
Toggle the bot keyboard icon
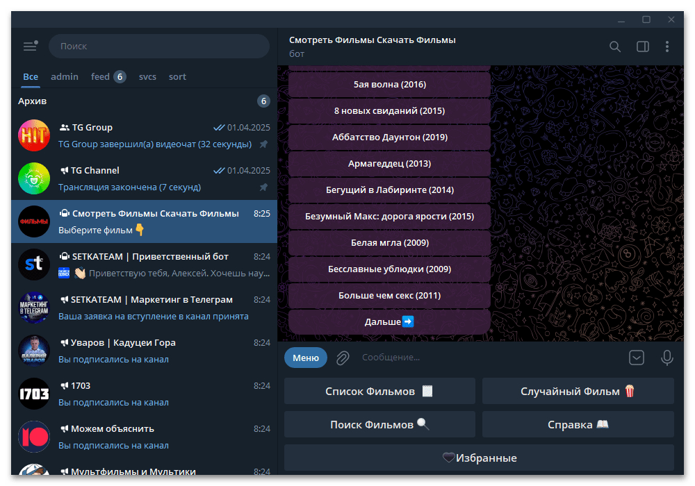click(x=637, y=358)
